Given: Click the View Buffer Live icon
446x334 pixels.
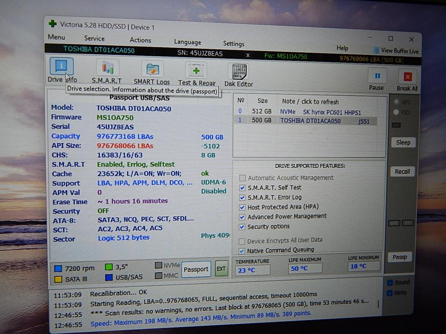Looking at the screenshot, I should [376, 50].
